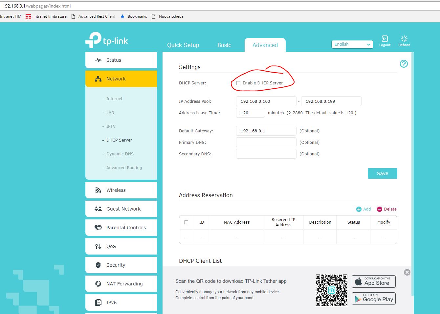
Task: Open the English language dropdown
Action: coord(352,44)
